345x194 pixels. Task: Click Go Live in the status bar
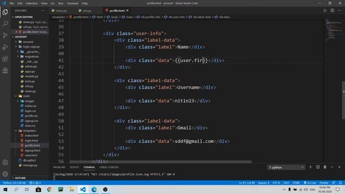(x=310, y=183)
